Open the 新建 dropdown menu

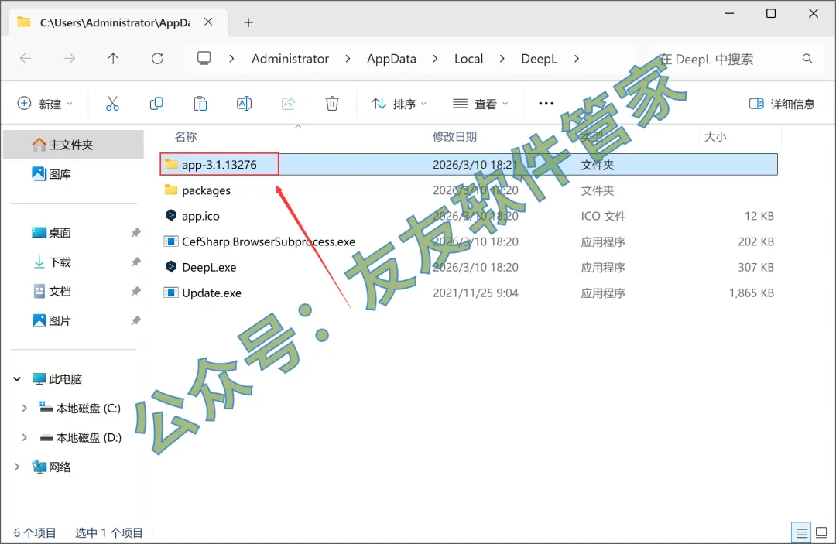click(45, 104)
